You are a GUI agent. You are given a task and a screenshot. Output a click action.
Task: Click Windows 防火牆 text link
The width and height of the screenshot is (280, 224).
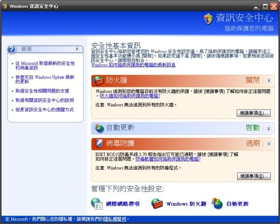(186, 204)
